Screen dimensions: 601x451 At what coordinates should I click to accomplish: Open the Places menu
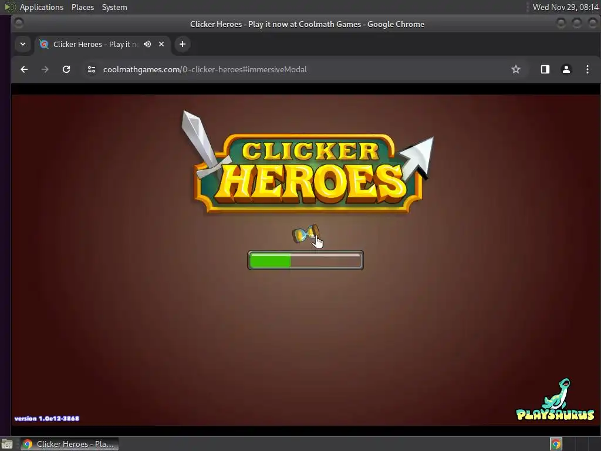click(x=83, y=7)
